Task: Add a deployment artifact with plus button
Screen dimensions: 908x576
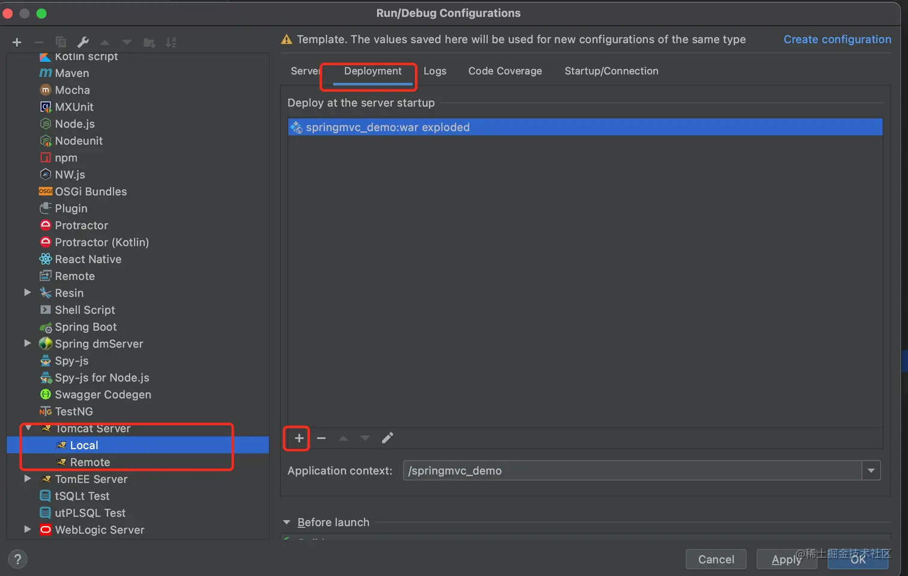Action: (299, 438)
